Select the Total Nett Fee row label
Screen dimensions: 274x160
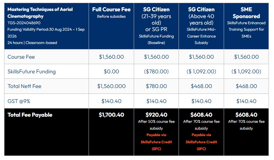point(24,86)
